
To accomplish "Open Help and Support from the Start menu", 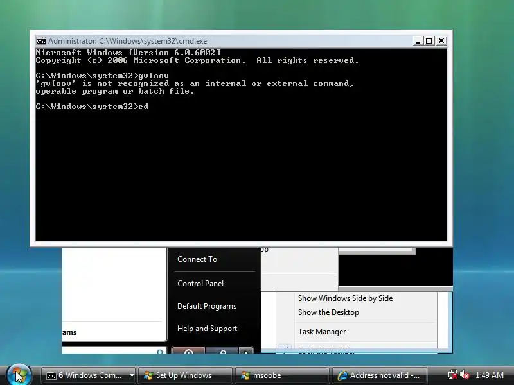I will tap(207, 329).
